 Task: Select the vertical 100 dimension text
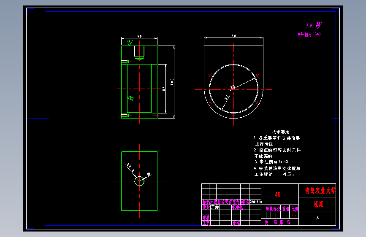pos(172,82)
